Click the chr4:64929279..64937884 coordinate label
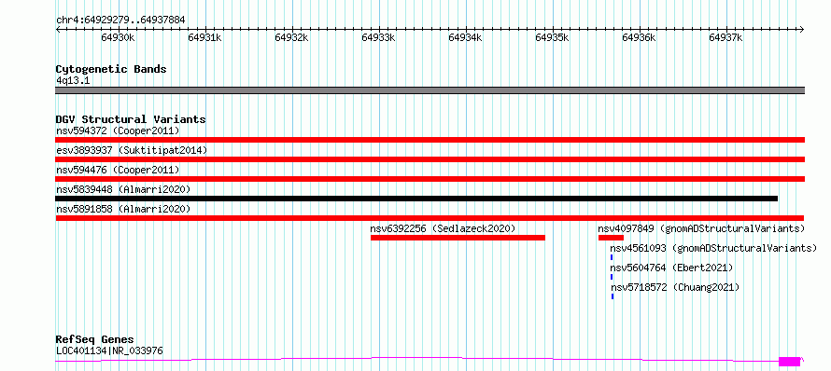This screenshot has width=831, height=371. click(x=120, y=21)
